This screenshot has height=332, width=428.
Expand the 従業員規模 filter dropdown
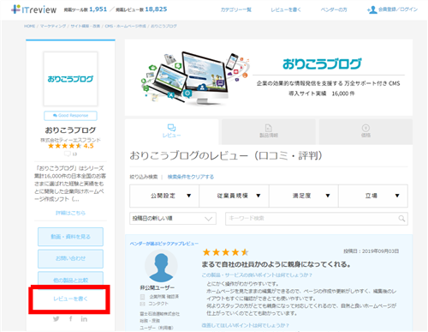tap(234, 196)
